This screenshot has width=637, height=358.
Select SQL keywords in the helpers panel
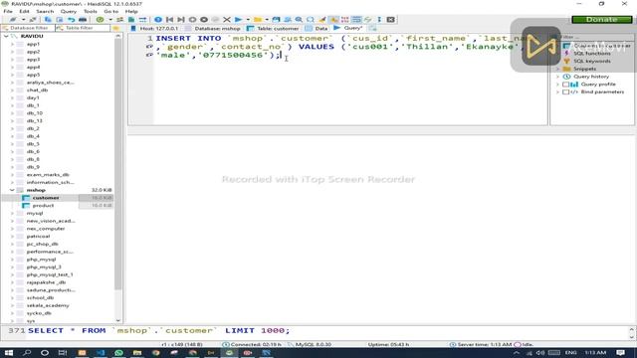pos(592,62)
